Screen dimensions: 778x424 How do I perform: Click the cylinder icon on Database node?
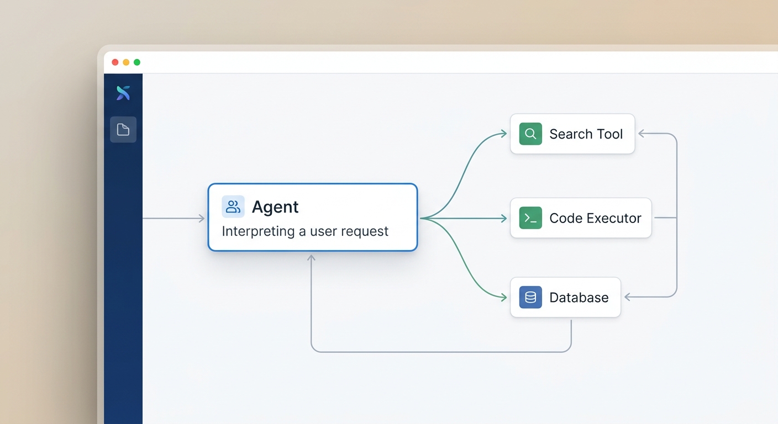click(x=530, y=298)
